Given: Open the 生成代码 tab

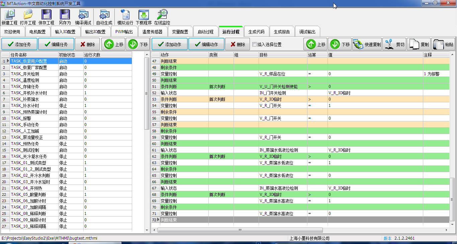Looking at the screenshot, I should click(256, 32).
